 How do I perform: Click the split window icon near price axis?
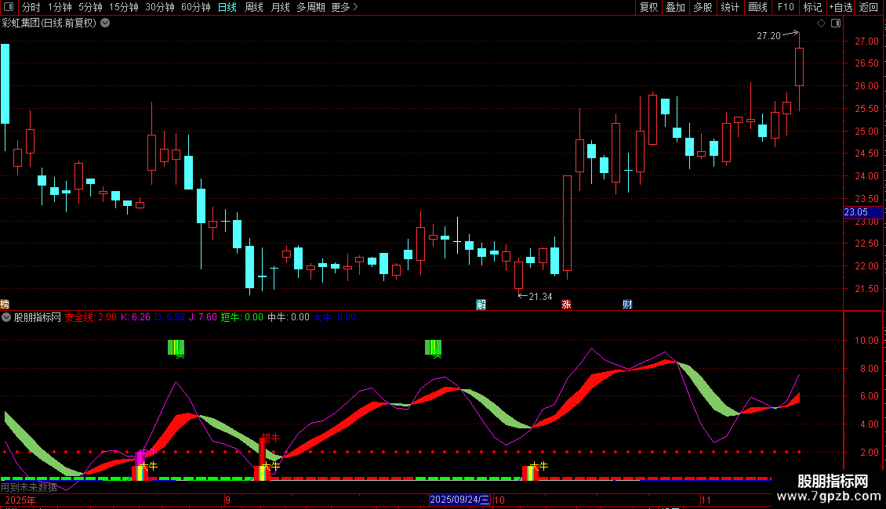836,23
